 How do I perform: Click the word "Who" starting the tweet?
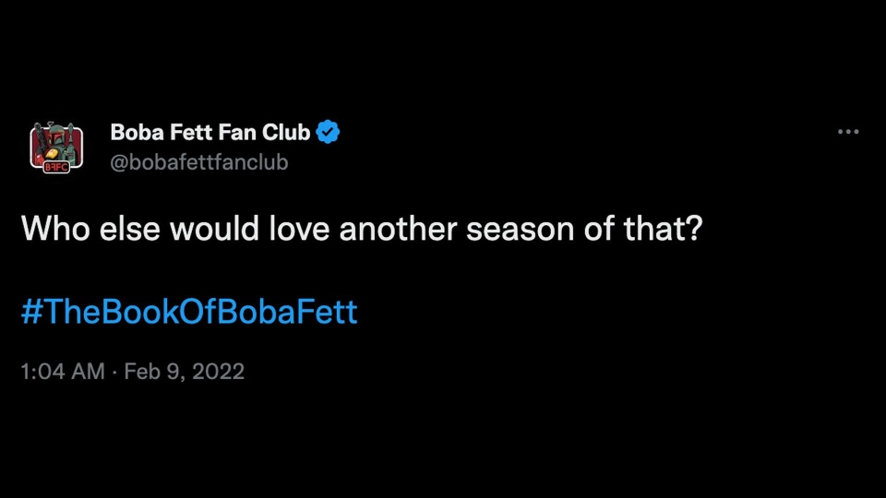(55, 229)
